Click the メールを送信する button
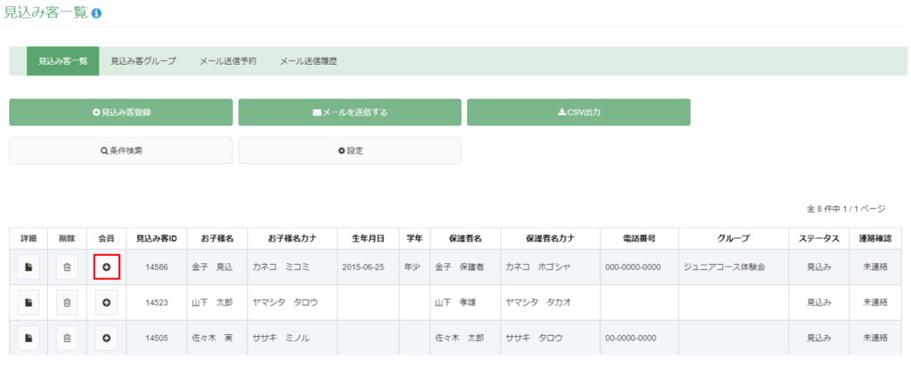 point(350,112)
